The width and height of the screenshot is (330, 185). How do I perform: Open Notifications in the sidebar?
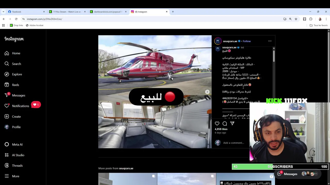click(17, 106)
